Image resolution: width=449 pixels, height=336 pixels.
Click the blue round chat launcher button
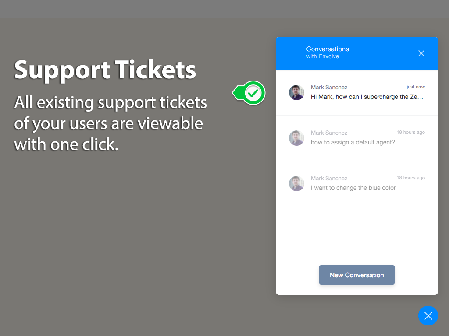click(428, 316)
